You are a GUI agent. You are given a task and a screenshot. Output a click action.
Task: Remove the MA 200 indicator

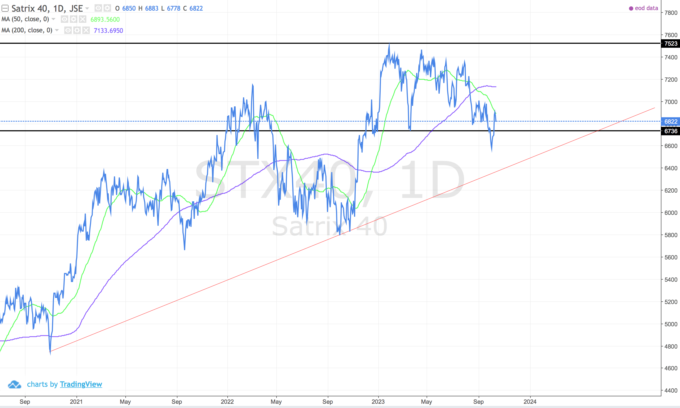click(86, 30)
